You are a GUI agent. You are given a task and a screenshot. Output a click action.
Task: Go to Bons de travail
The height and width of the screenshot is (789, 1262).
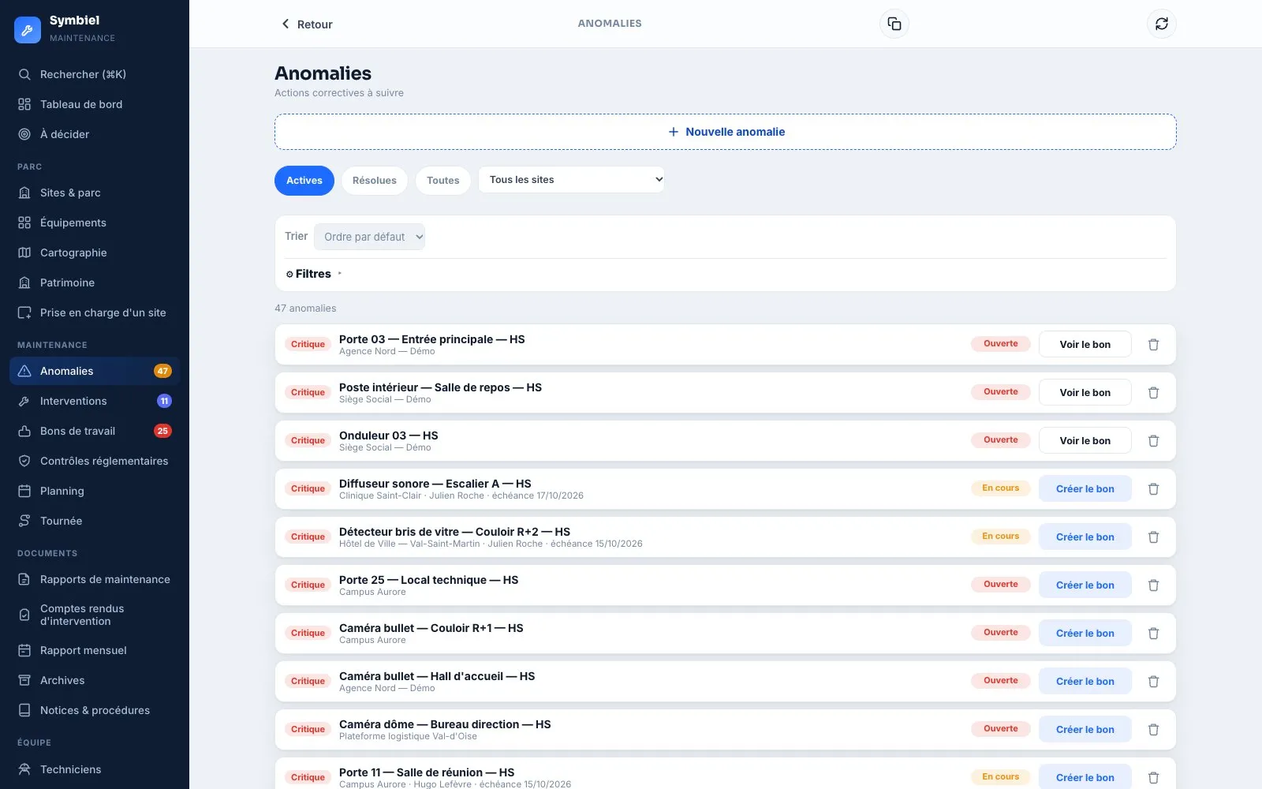pyautogui.click(x=95, y=431)
